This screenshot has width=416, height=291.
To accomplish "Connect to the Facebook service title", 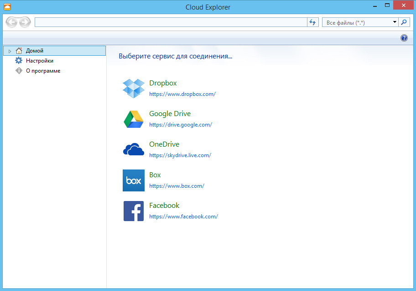I will (x=164, y=206).
